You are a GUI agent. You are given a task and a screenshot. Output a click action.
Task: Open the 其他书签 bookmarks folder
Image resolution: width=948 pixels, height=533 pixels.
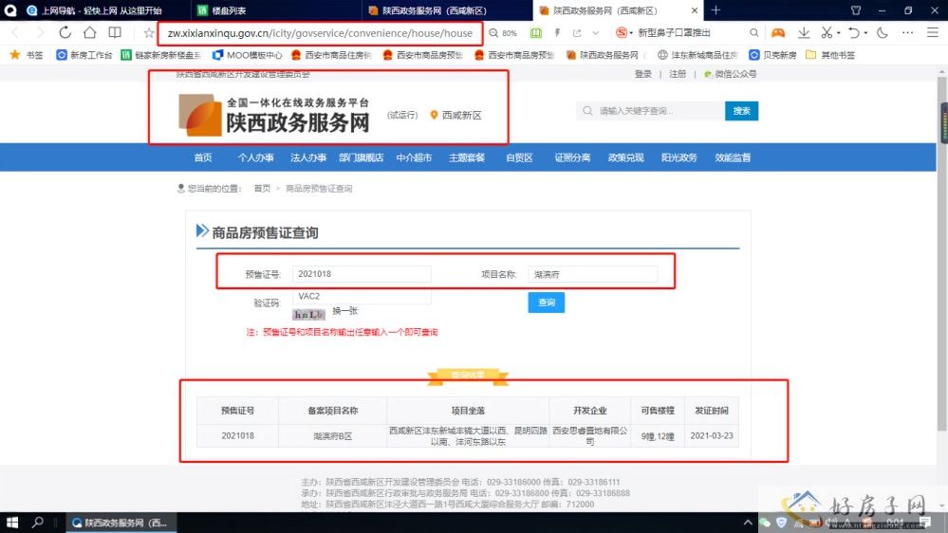830,55
